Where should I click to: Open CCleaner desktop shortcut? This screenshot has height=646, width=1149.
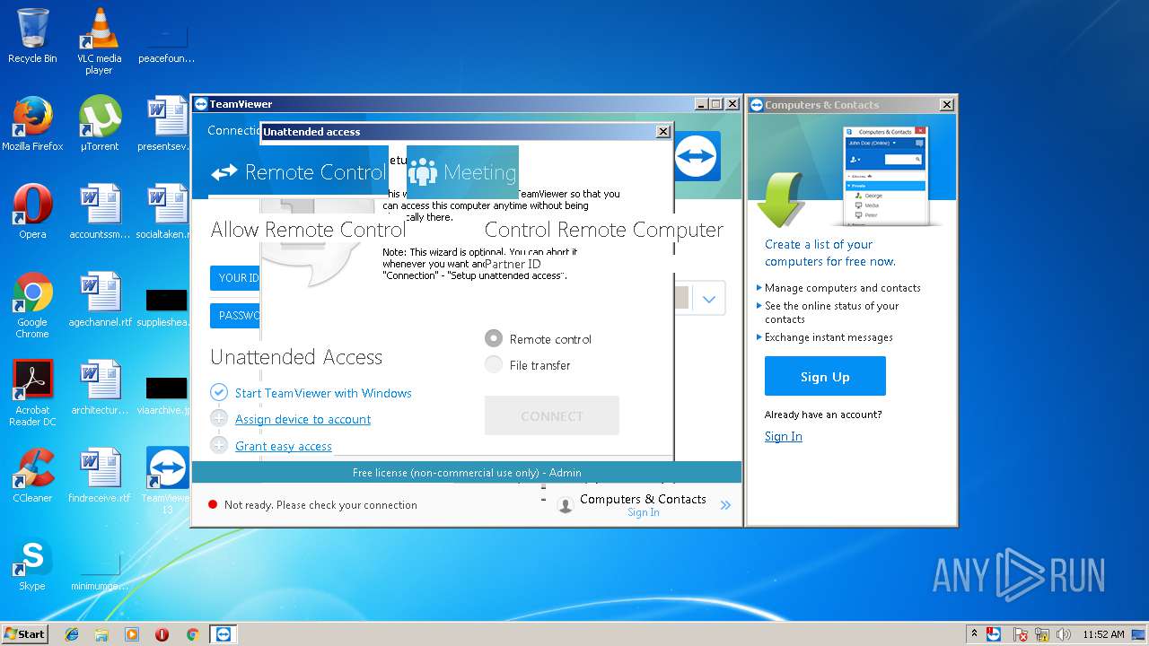coord(32,476)
